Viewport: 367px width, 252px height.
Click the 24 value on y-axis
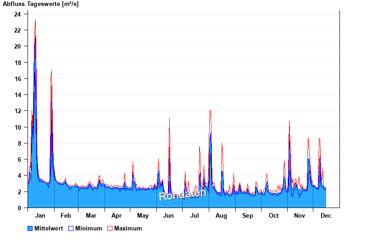coord(17,14)
